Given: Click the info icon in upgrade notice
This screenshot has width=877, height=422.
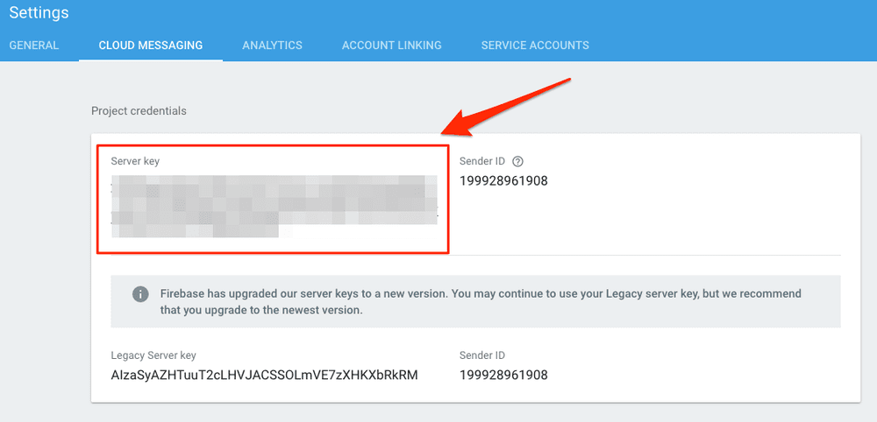Looking at the screenshot, I should [140, 294].
